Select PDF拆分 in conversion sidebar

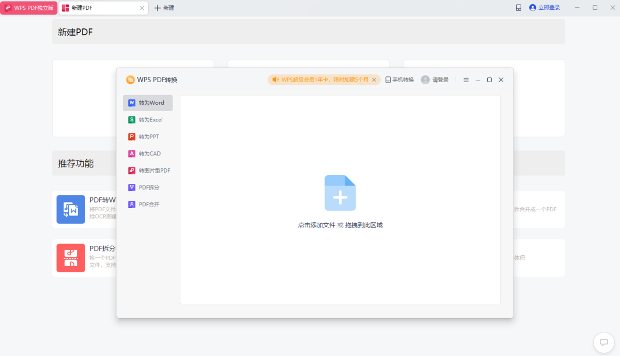coord(148,188)
